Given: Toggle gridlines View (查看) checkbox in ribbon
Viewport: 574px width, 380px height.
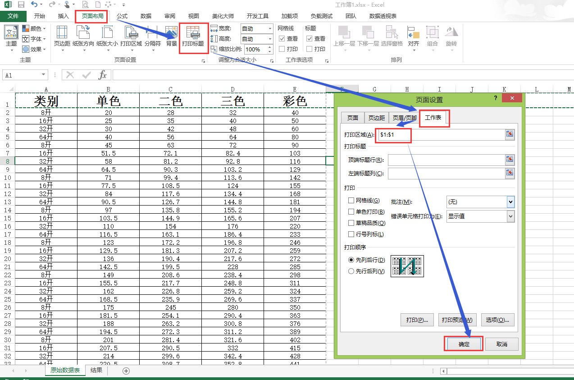Looking at the screenshot, I should pyautogui.click(x=282, y=39).
